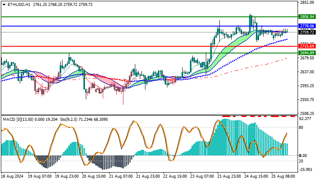Click the 19 Aug 07:00 time label
The image size is (317, 181).
[x=40, y=176]
